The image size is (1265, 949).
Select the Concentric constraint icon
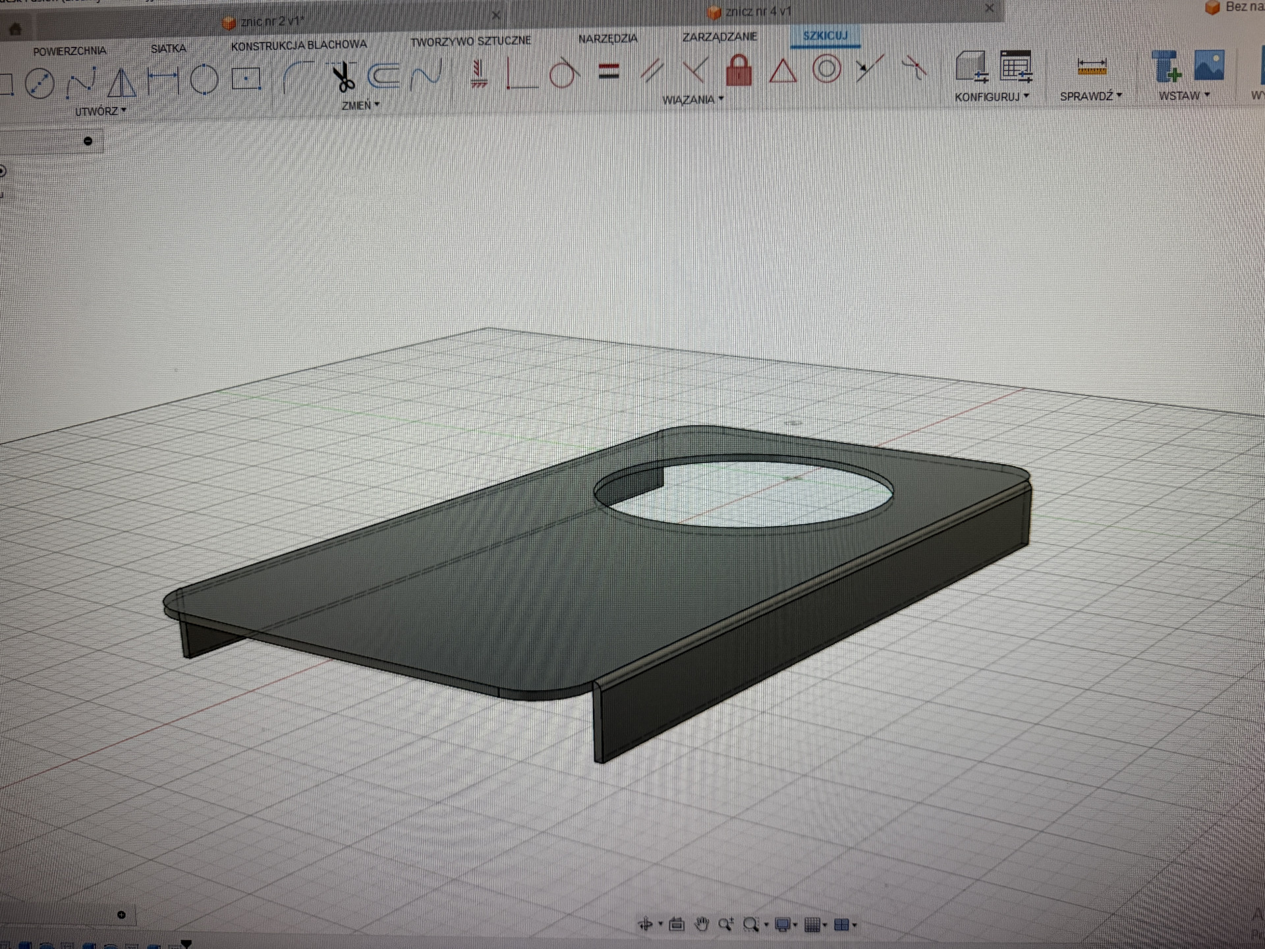point(826,69)
